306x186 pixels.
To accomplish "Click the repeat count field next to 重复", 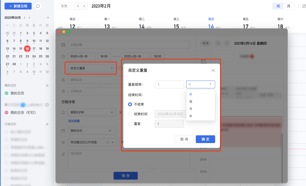I will point(169,124).
